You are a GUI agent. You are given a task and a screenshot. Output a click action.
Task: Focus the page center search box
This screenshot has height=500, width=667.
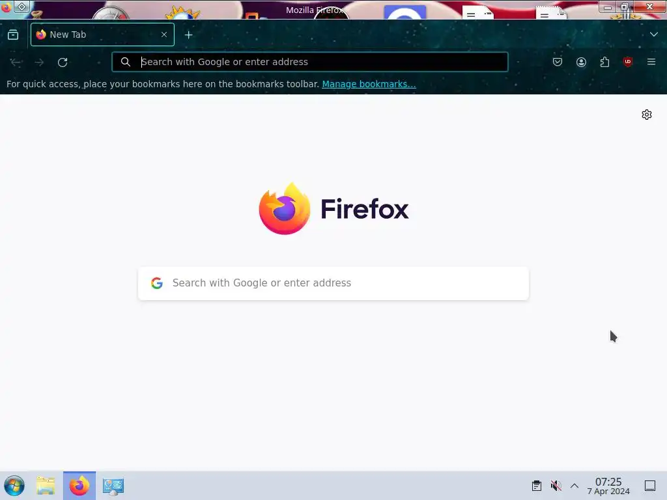[333, 283]
